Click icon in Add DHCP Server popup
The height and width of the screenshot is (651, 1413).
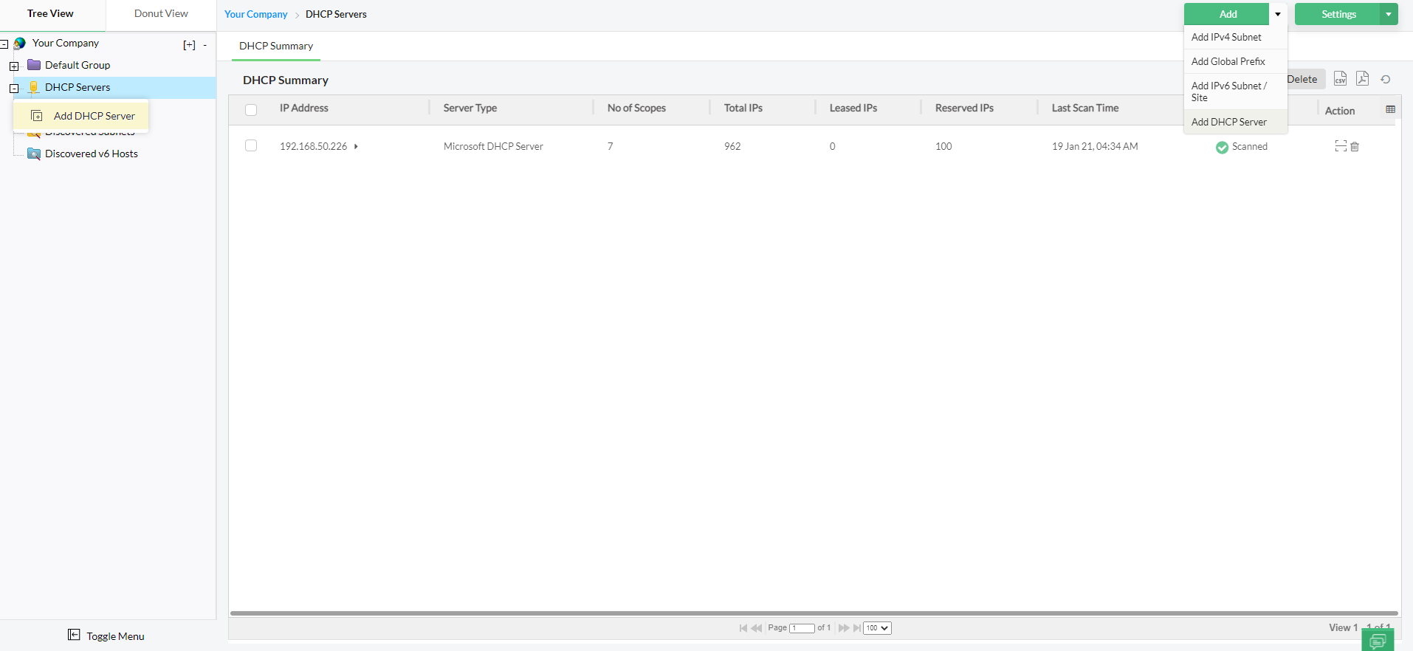coord(37,116)
